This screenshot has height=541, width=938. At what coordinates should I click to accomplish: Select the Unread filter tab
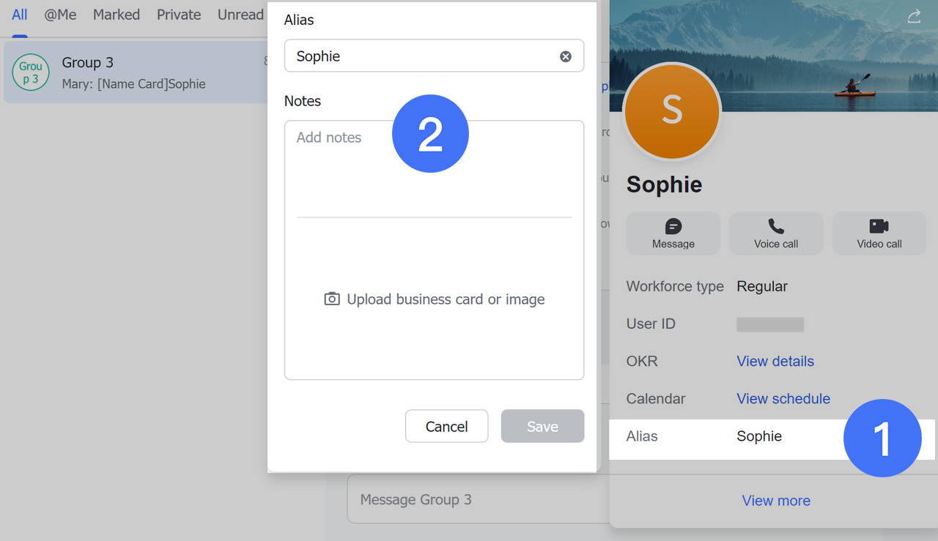pyautogui.click(x=240, y=15)
